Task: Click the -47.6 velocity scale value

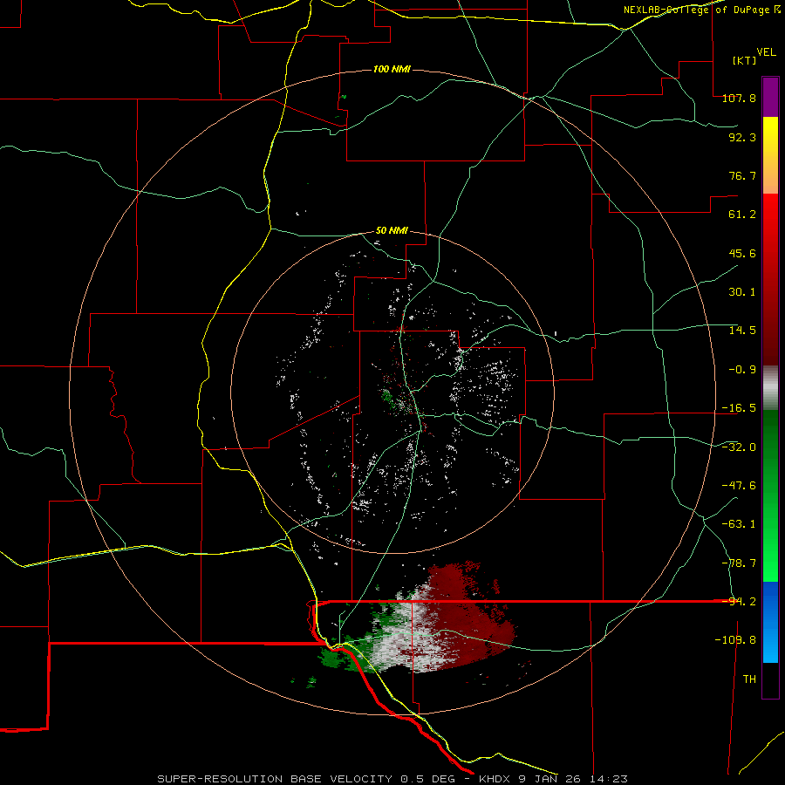Action: tap(739, 486)
